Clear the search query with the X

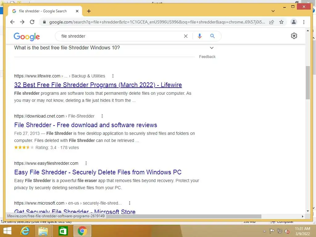(186, 36)
